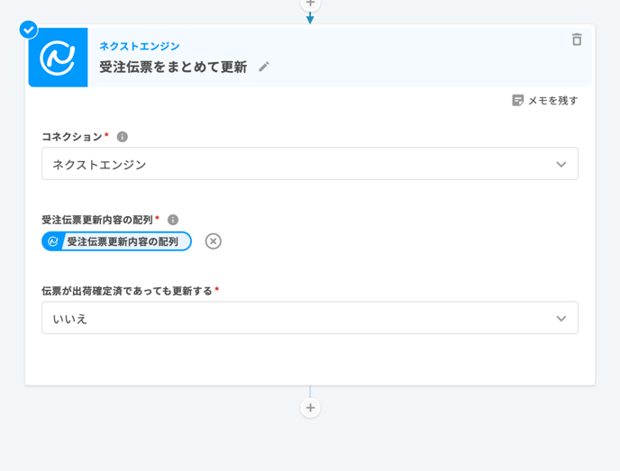The width and height of the screenshot is (620, 471).
Task: Open the メモを残す note option
Action: 545,100
